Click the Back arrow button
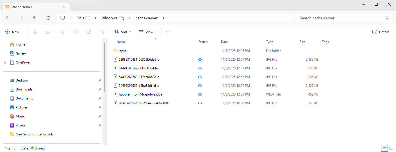The image size is (396, 152). tap(8, 18)
